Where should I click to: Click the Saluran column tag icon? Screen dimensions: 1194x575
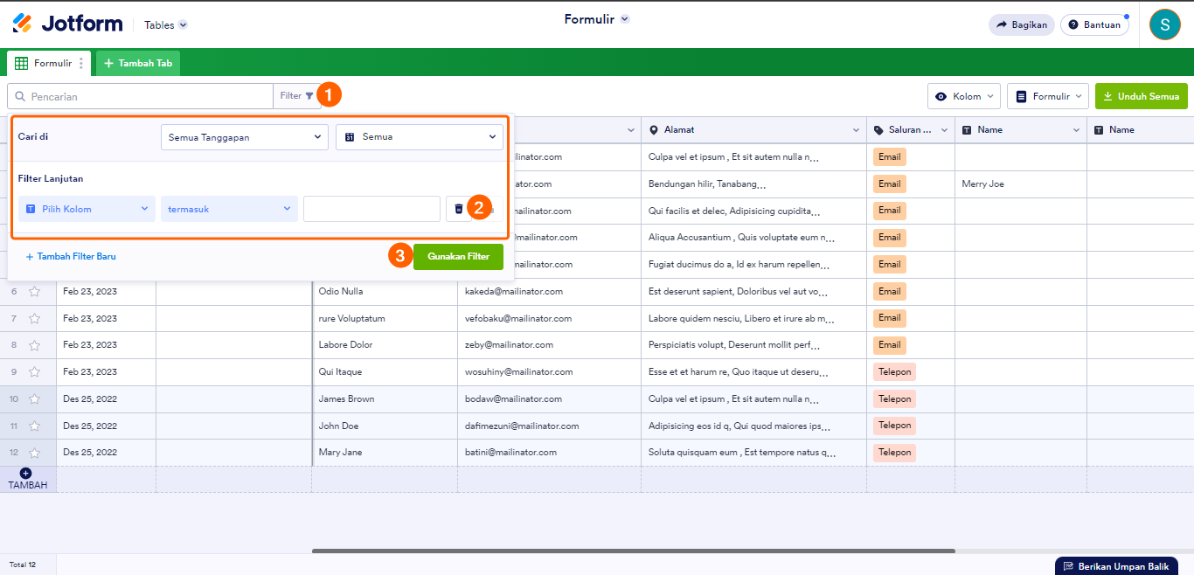coord(878,130)
